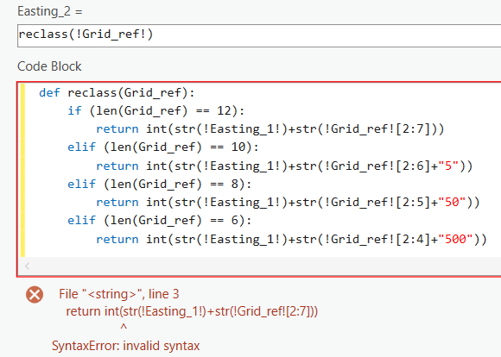Click the 'File "<string>", line 3' error text
The width and height of the screenshot is (501, 357).
click(119, 294)
